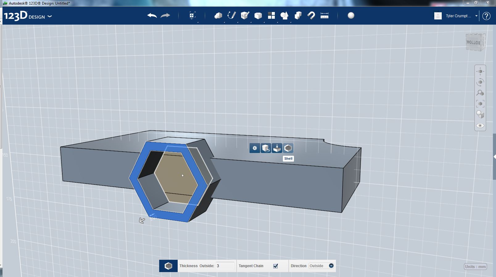
Task: Click the "Thickness Outside:" label text
Action: coord(197,266)
